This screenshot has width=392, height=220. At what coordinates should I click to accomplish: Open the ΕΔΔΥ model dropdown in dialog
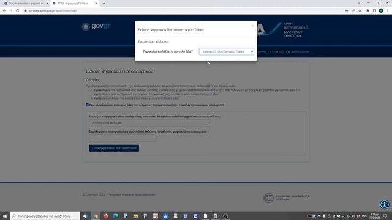click(227, 51)
